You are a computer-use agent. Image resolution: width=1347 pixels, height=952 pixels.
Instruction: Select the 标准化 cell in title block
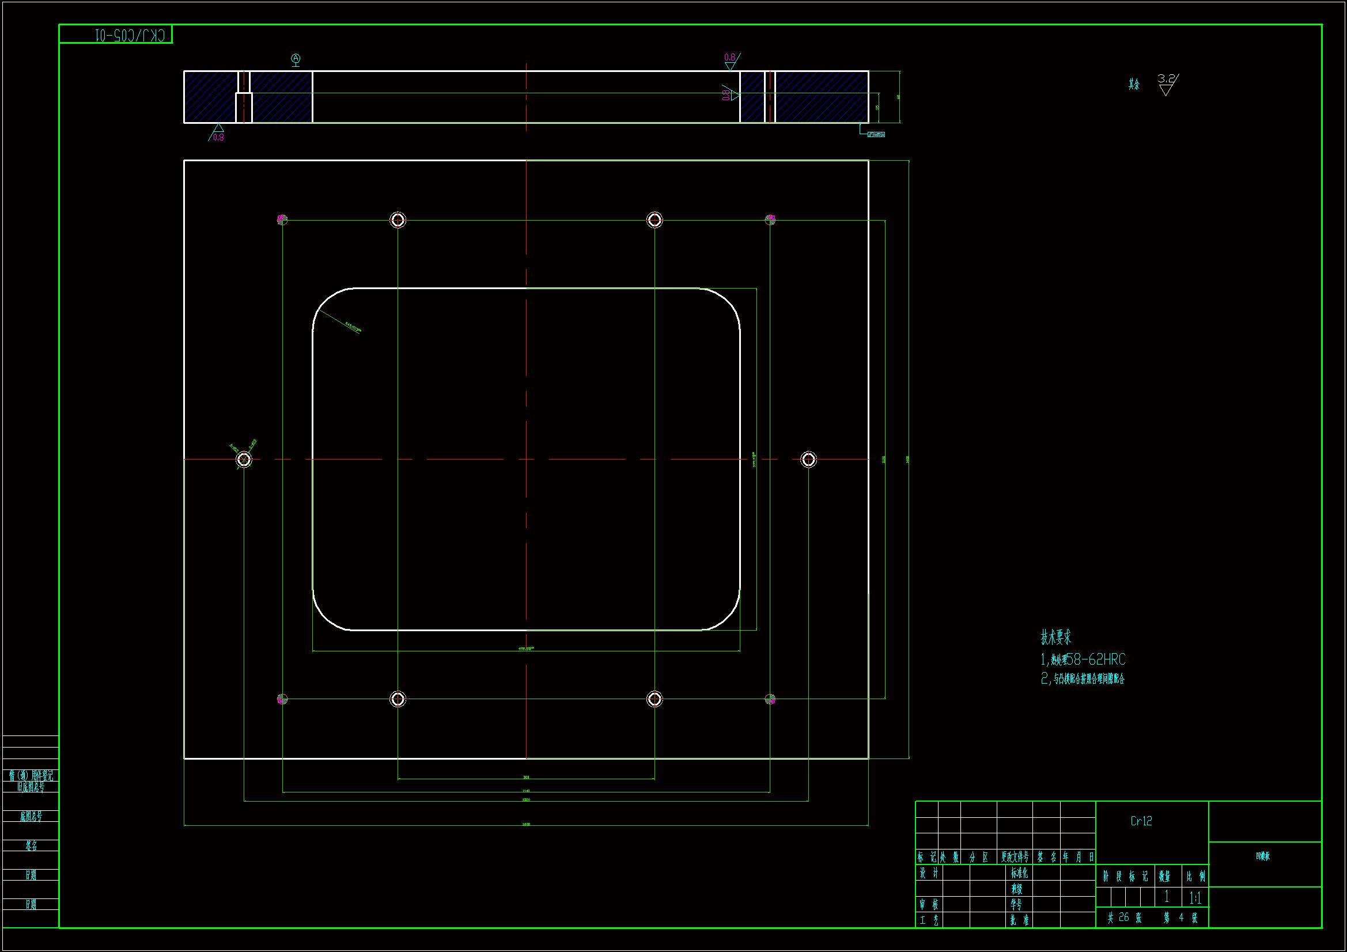[x=1019, y=874]
